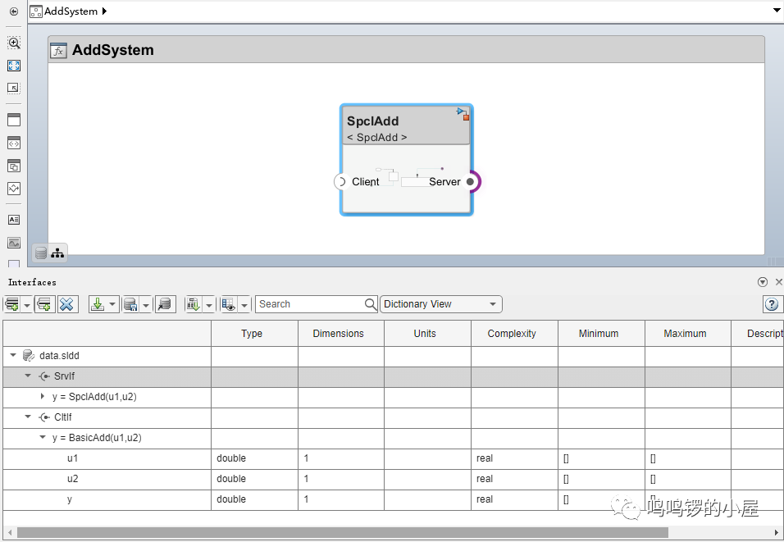Open column visibility dropdown arrow
The width and height of the screenshot is (784, 542).
point(244,304)
